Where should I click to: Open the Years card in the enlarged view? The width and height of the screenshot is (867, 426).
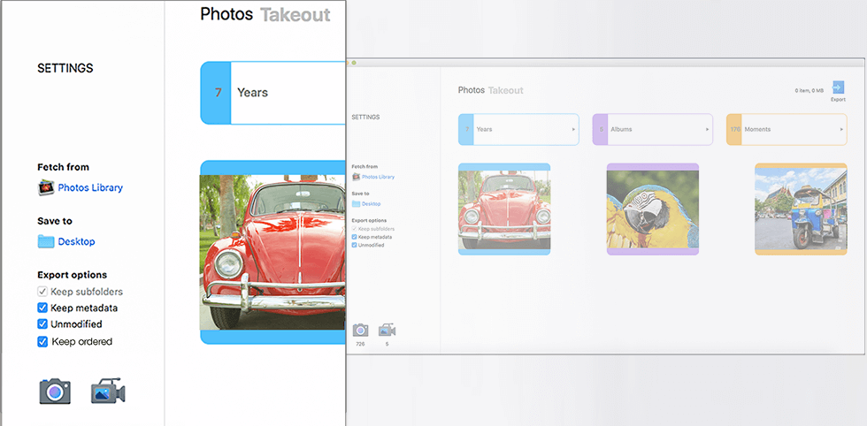273,93
